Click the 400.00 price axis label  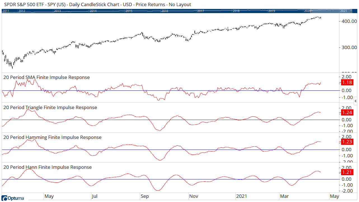pyautogui.click(x=349, y=21)
